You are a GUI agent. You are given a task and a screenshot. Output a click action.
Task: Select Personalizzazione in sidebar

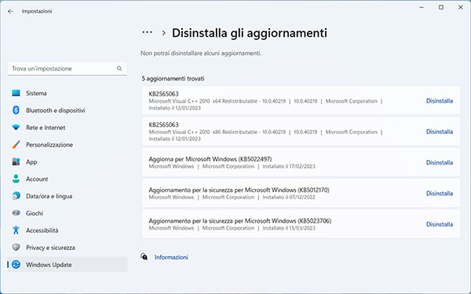(x=68, y=144)
